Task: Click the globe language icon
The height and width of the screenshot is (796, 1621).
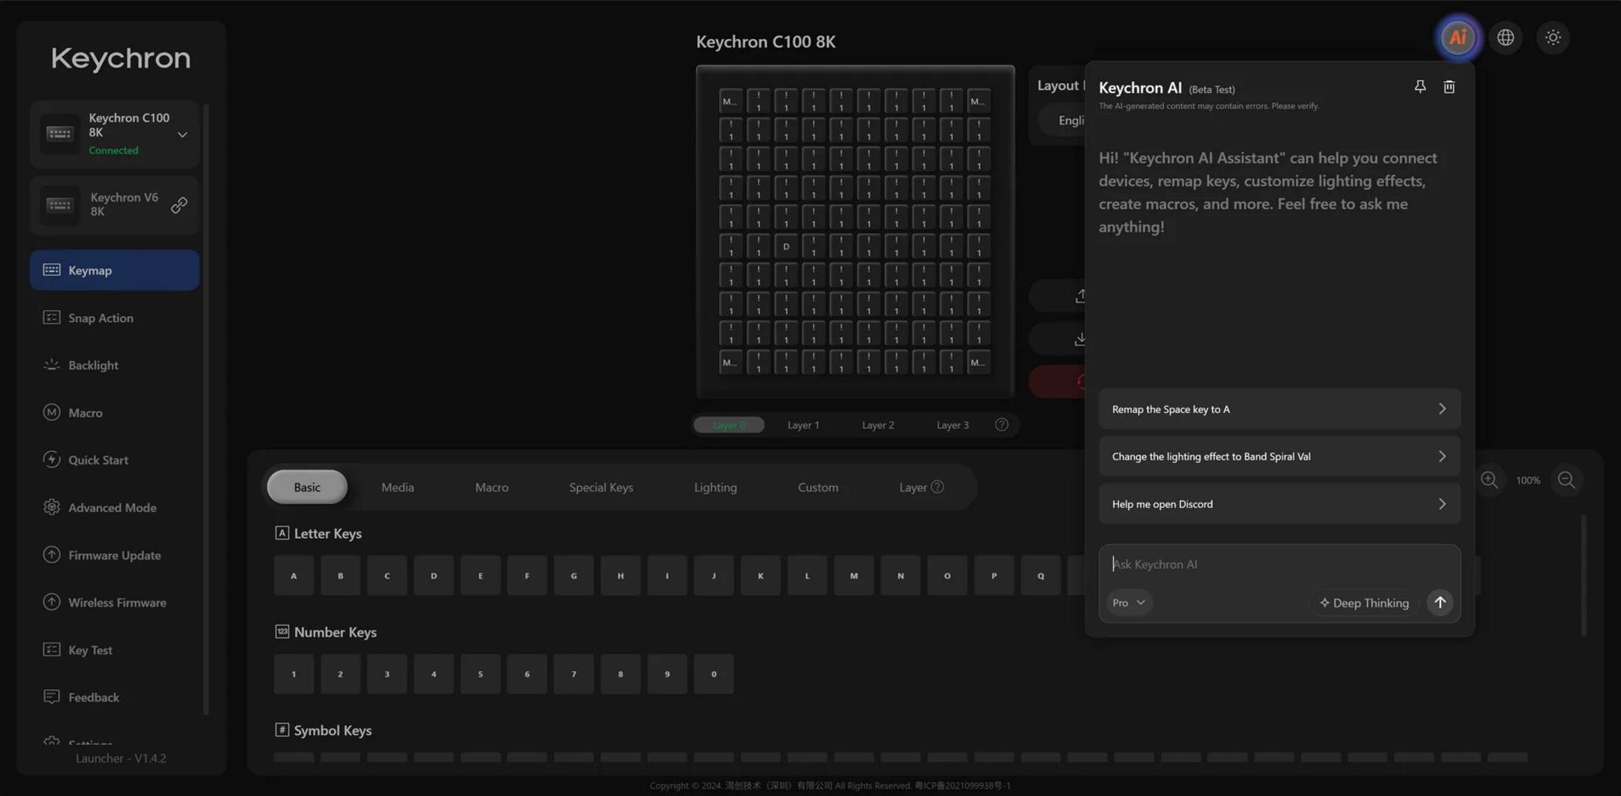Action: point(1505,38)
